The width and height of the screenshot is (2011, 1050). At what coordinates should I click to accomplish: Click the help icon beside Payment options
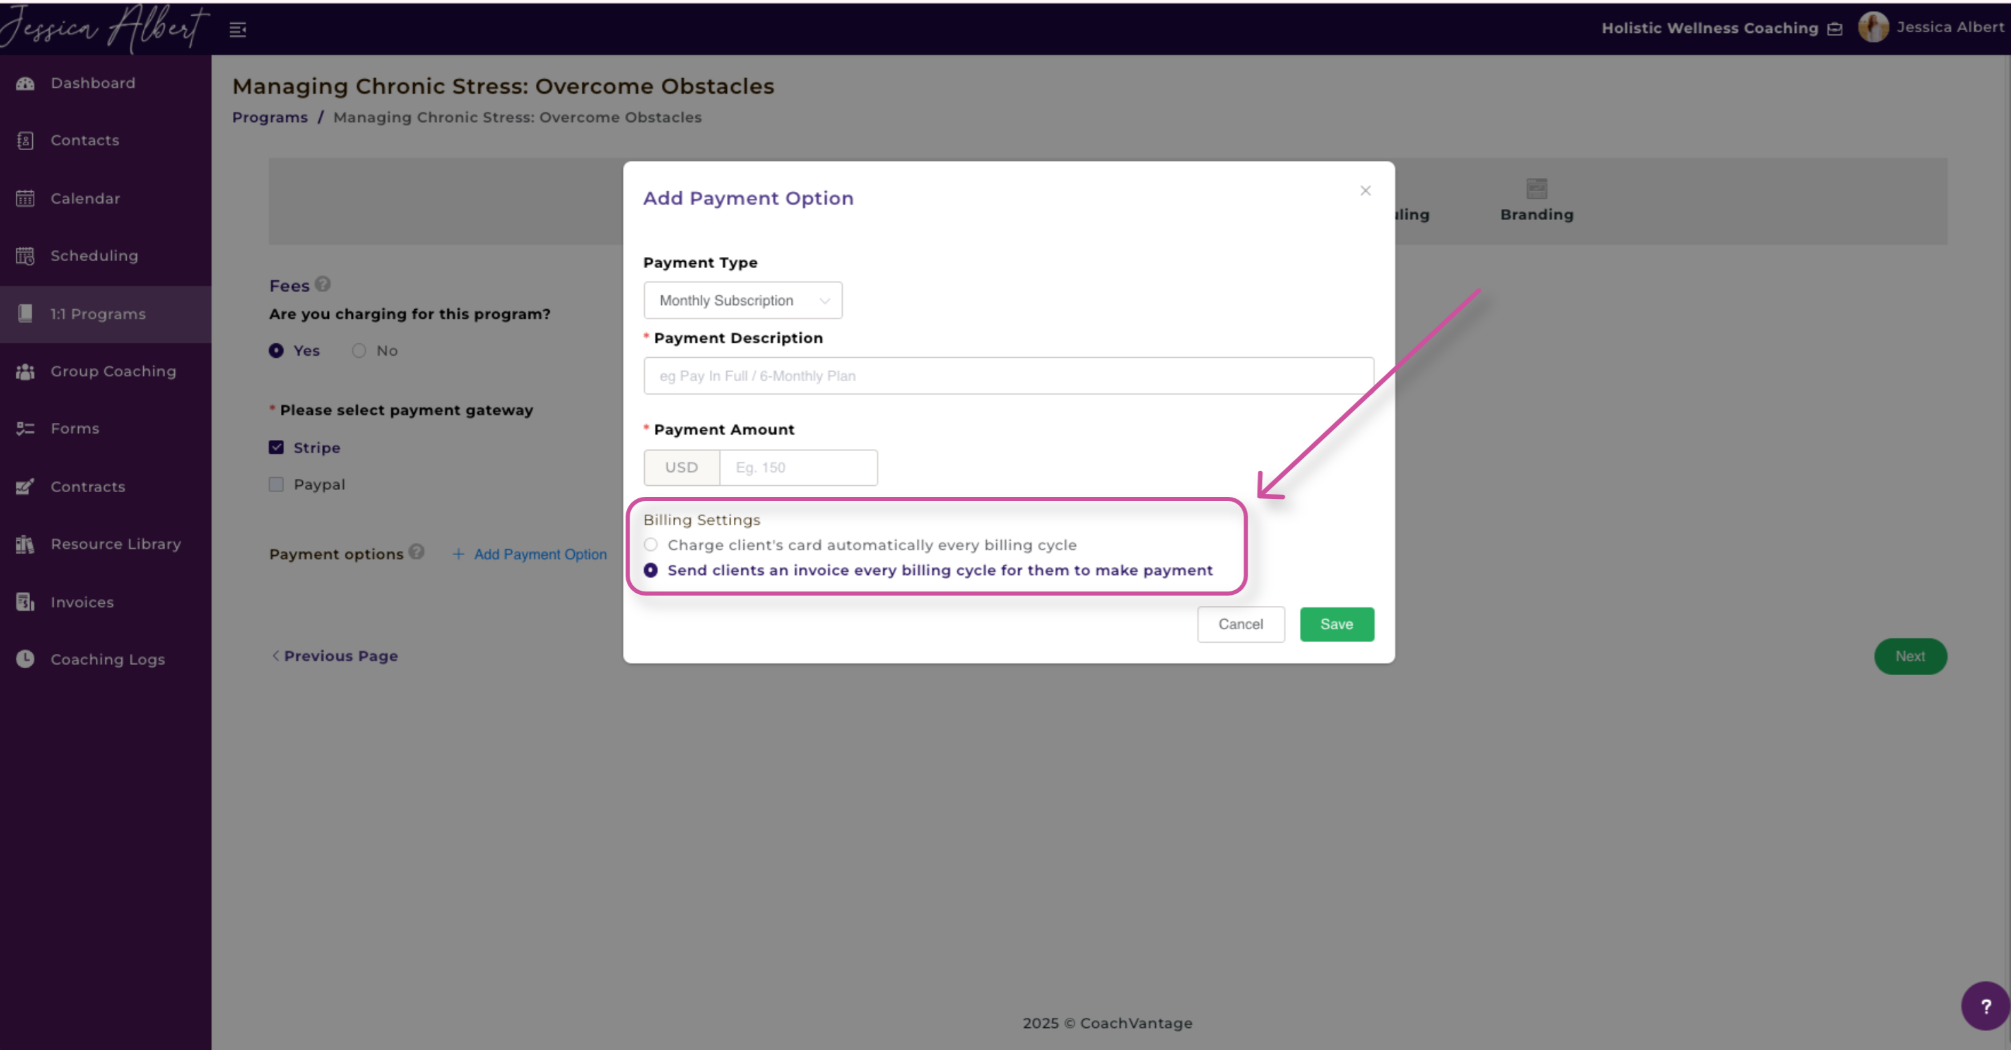pos(417,552)
